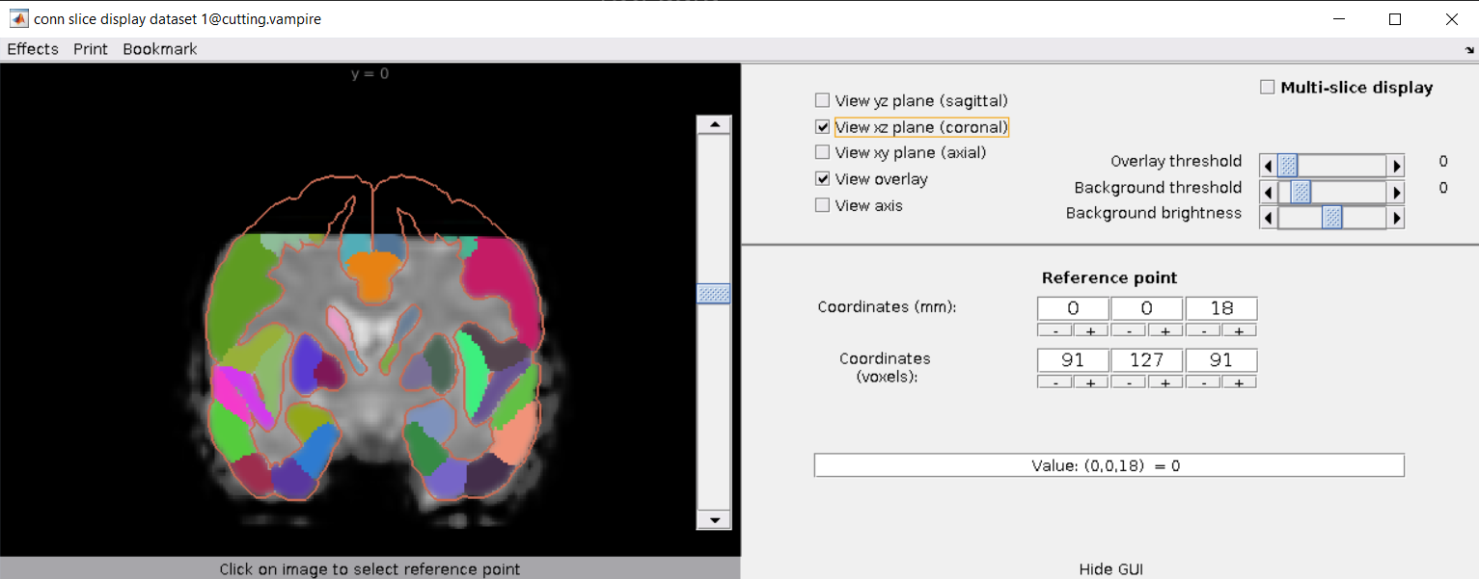Toggle the View overlay checkbox
This screenshot has height=579, width=1479.
(x=822, y=178)
